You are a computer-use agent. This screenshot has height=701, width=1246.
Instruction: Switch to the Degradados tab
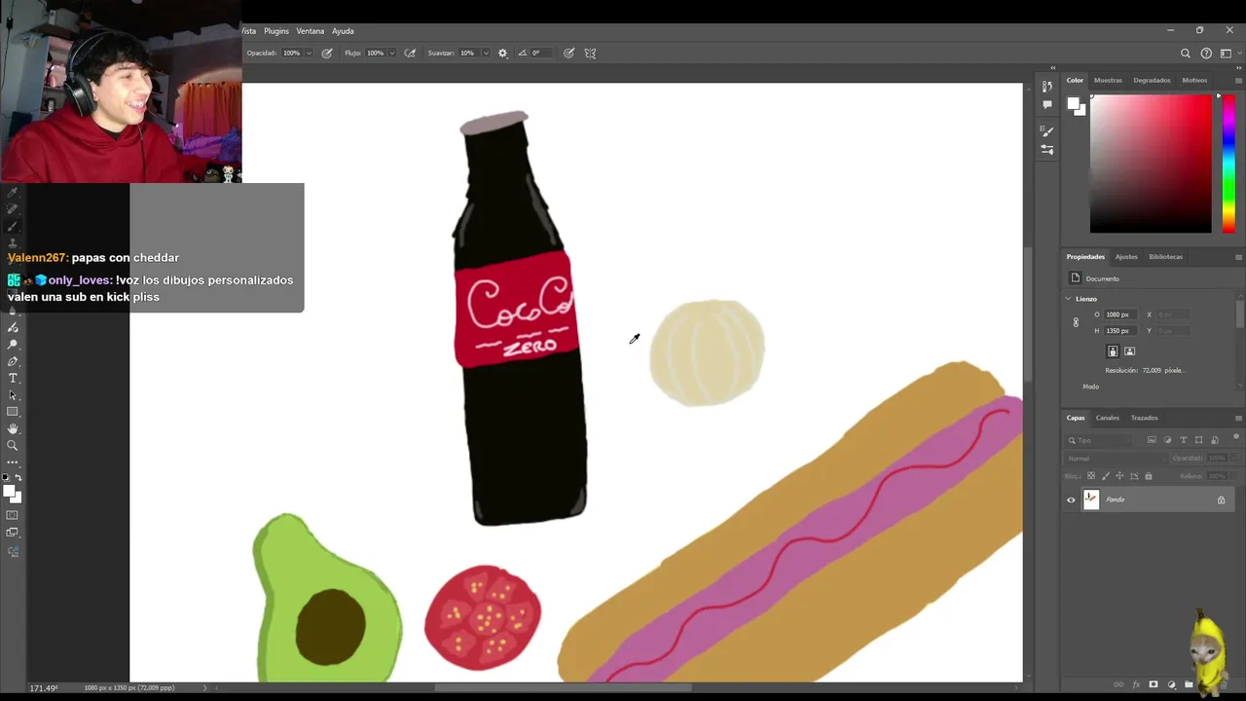coord(1152,81)
